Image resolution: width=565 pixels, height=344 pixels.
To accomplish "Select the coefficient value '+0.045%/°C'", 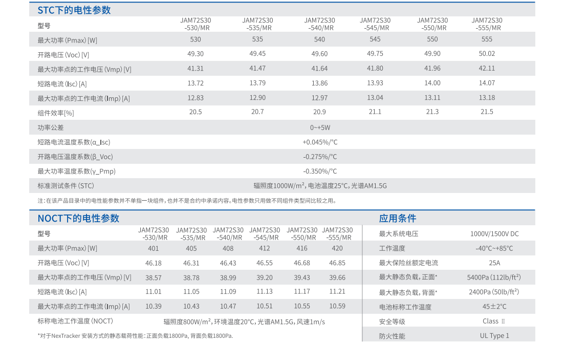I will pyautogui.click(x=320, y=142).
